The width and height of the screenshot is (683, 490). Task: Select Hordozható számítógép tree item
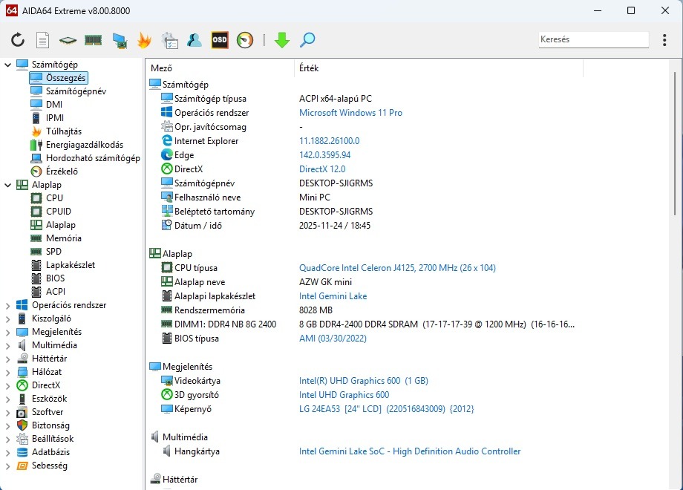click(x=85, y=158)
